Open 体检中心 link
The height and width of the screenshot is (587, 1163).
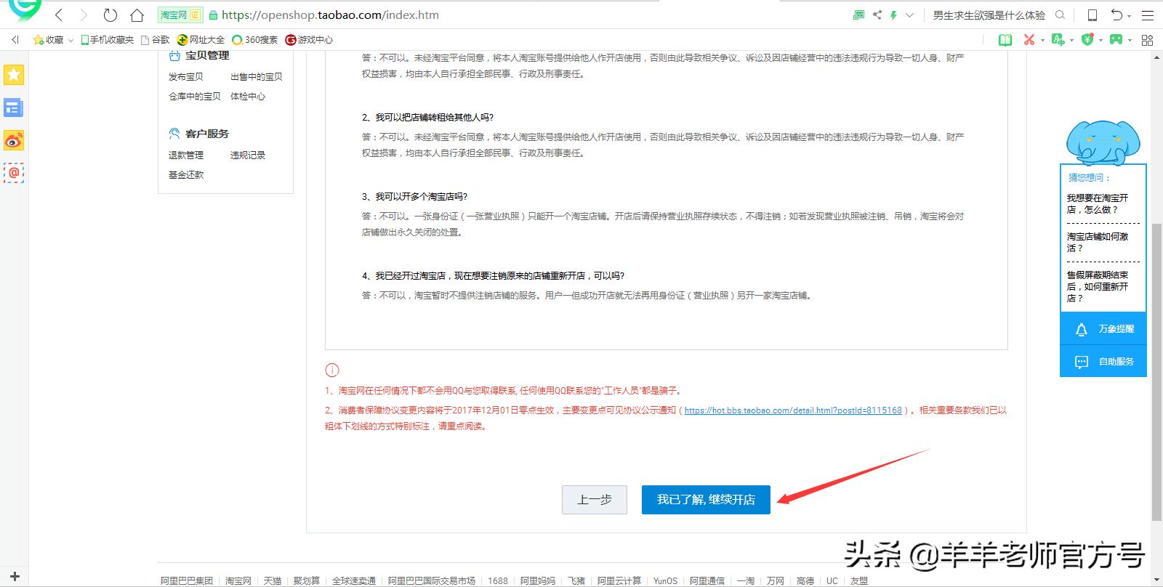tap(248, 96)
